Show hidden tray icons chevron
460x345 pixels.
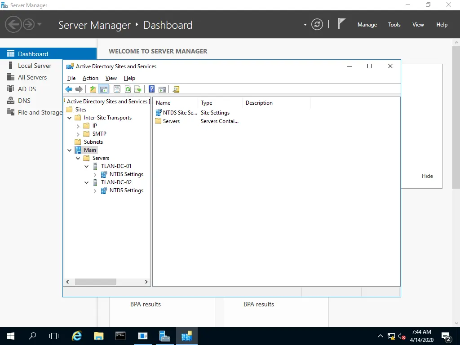[x=380, y=336]
